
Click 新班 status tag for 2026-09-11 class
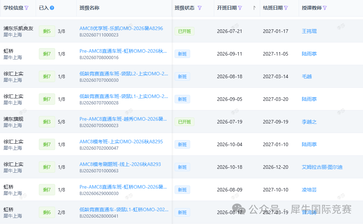[x=182, y=54]
